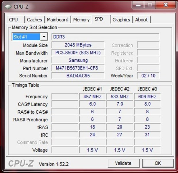This screenshot has height=173, width=178.
Task: Click the 8.0 CAS# latency cell
Action: [147, 104]
